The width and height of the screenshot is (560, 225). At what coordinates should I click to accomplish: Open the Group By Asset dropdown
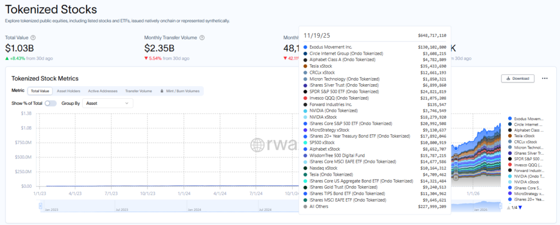107,103
